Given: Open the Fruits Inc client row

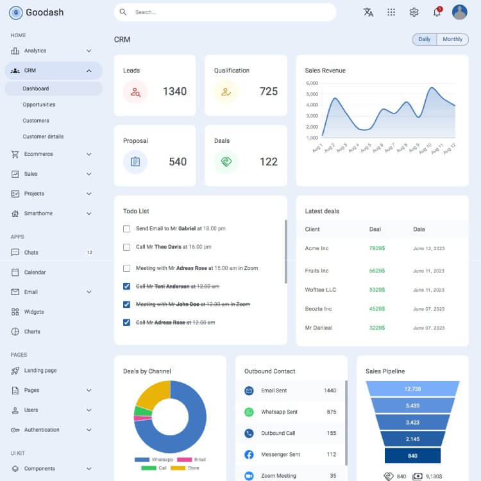Looking at the screenshot, I should point(382,271).
